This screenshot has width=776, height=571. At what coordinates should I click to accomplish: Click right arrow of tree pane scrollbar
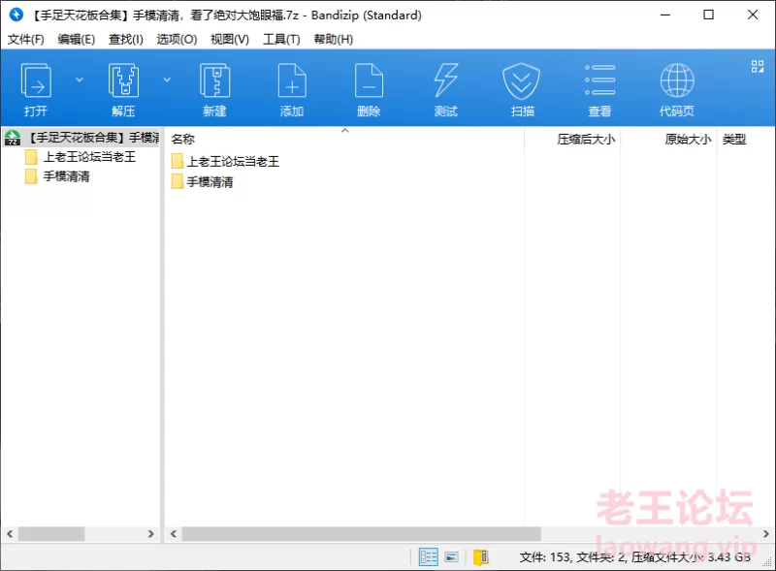tap(151, 534)
